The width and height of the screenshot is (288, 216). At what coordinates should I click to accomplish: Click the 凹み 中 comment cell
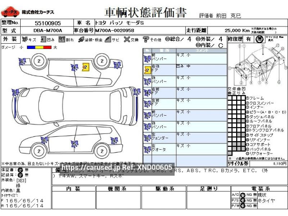coord(202,70)
